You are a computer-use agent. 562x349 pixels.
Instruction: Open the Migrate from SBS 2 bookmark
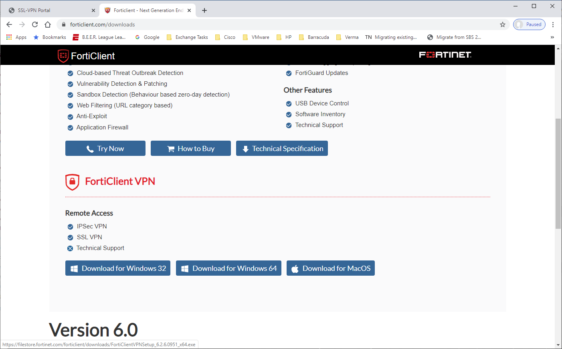coord(454,37)
